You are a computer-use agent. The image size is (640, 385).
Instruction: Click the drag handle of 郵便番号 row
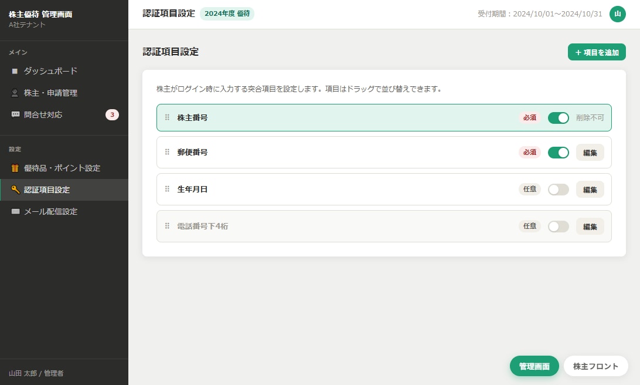click(167, 152)
